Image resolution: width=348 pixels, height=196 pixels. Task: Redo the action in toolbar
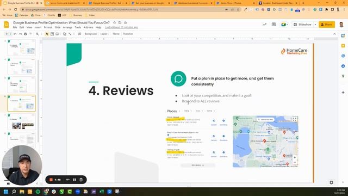pos(20,34)
